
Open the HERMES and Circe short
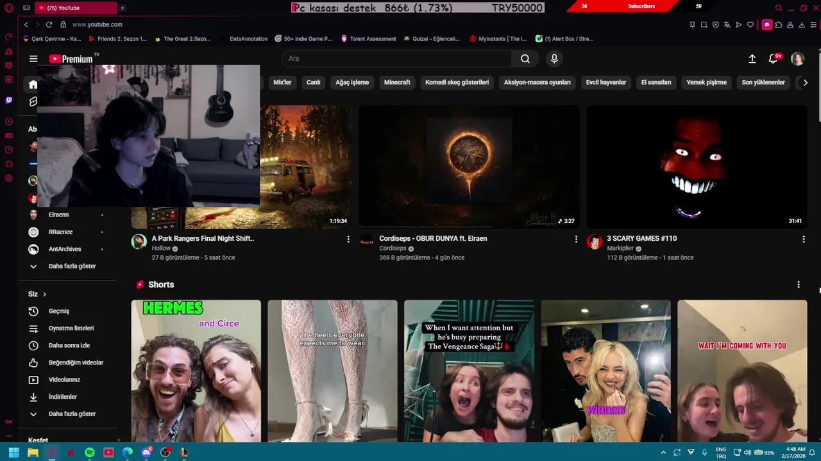[196, 371]
